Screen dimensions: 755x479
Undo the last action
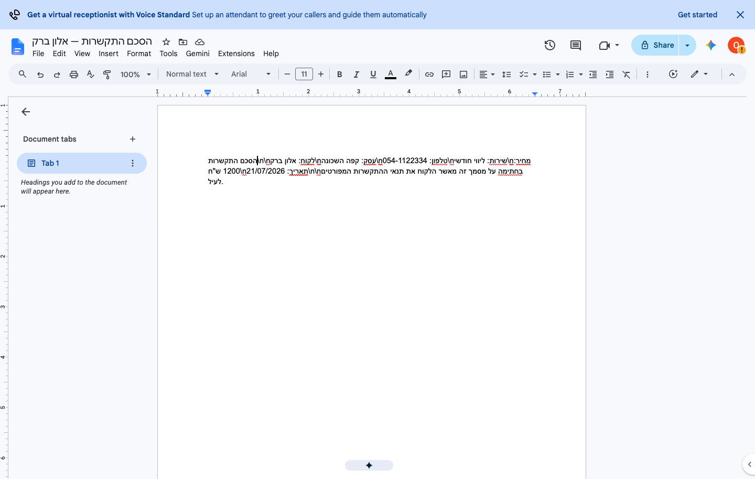pos(40,74)
